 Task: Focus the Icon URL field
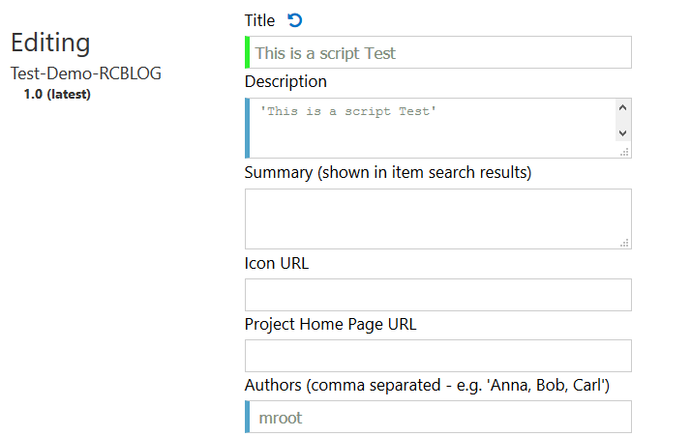[x=437, y=295]
